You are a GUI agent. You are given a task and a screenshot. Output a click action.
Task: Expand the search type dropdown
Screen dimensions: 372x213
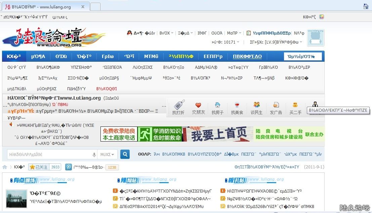[107, 155]
